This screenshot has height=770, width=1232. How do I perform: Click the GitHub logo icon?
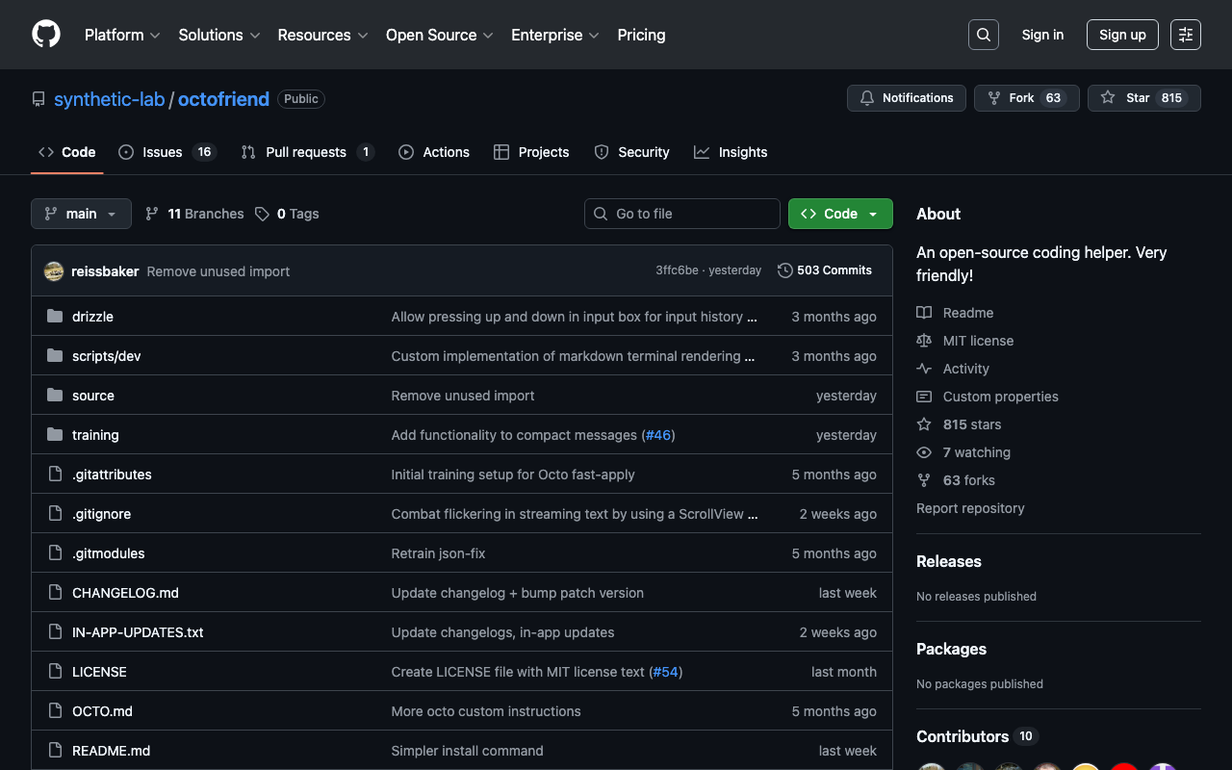click(46, 35)
